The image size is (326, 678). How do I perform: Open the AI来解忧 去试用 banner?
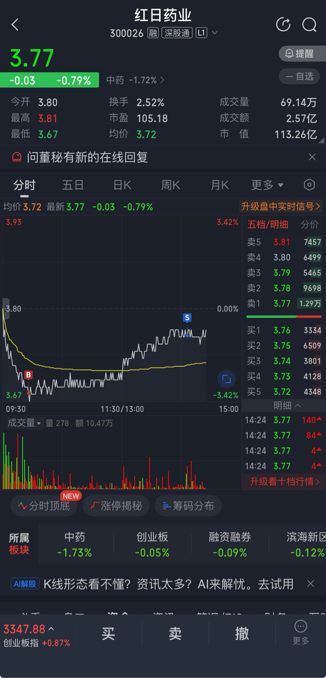(169, 584)
